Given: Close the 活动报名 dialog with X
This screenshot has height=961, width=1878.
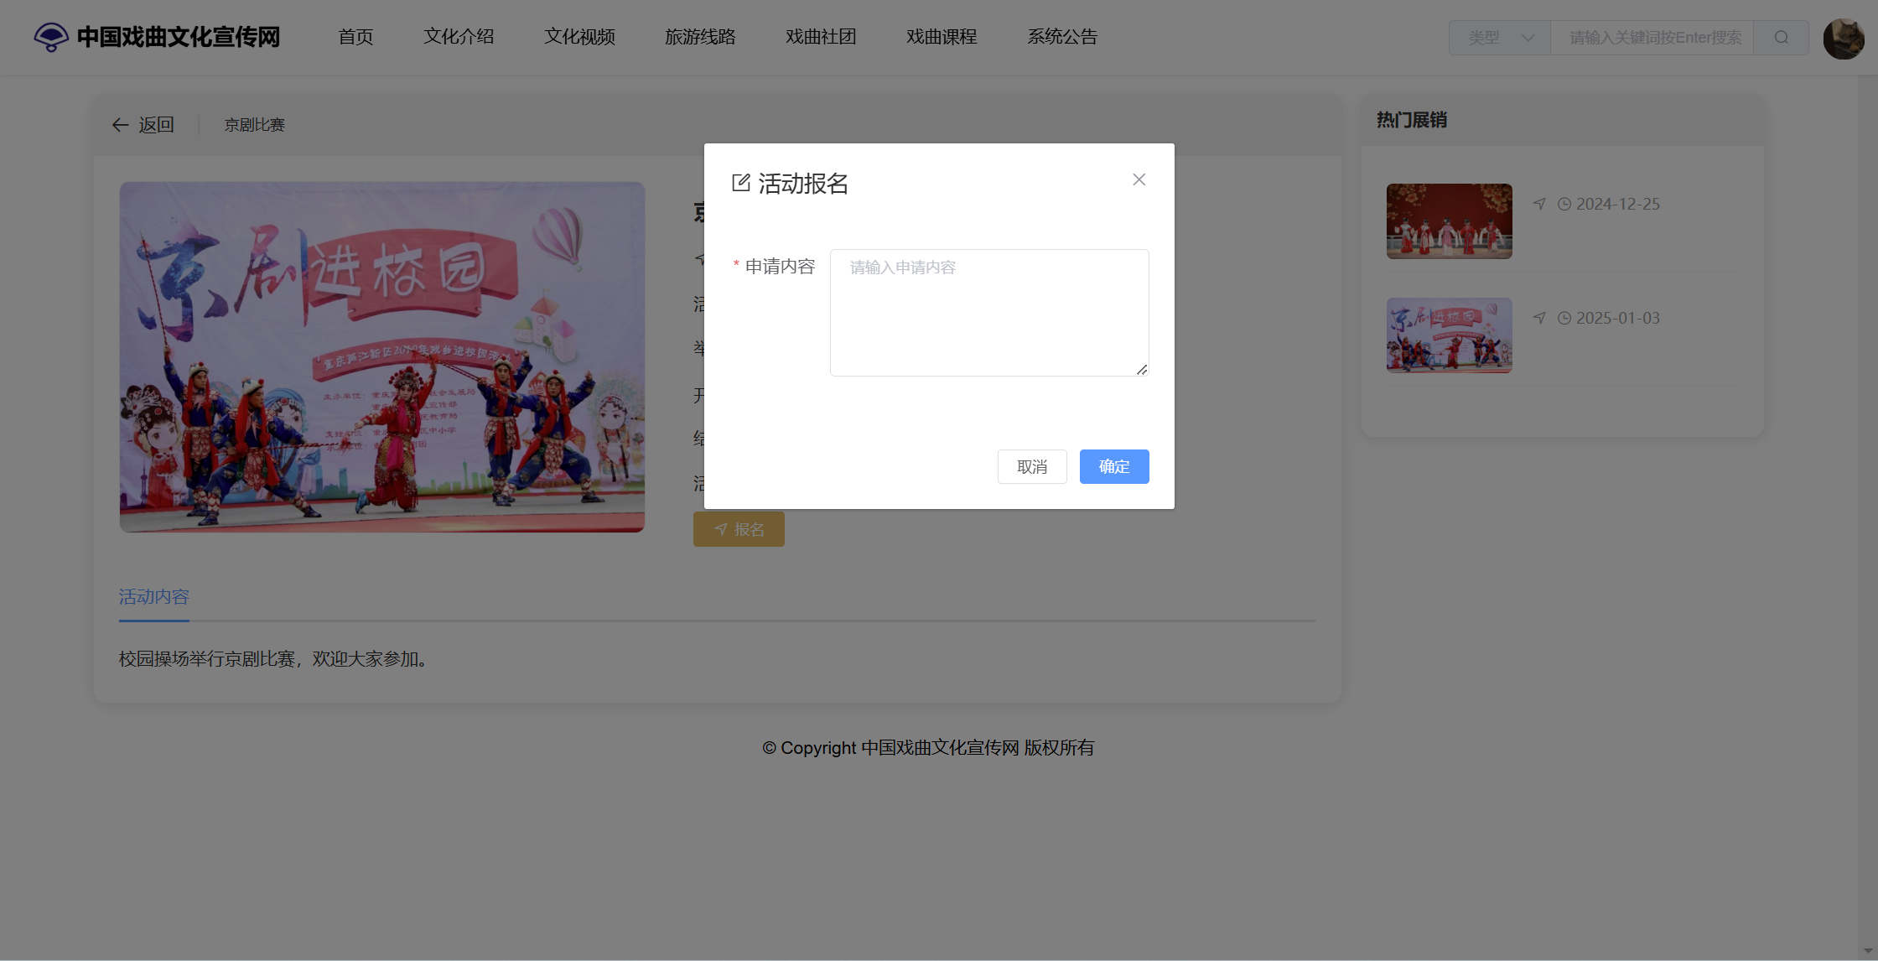Looking at the screenshot, I should pos(1139,179).
